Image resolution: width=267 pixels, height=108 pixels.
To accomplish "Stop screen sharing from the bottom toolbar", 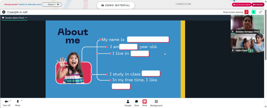I will (x=144, y=103).
